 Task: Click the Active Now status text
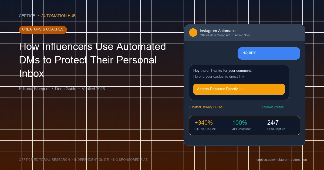coord(242,35)
